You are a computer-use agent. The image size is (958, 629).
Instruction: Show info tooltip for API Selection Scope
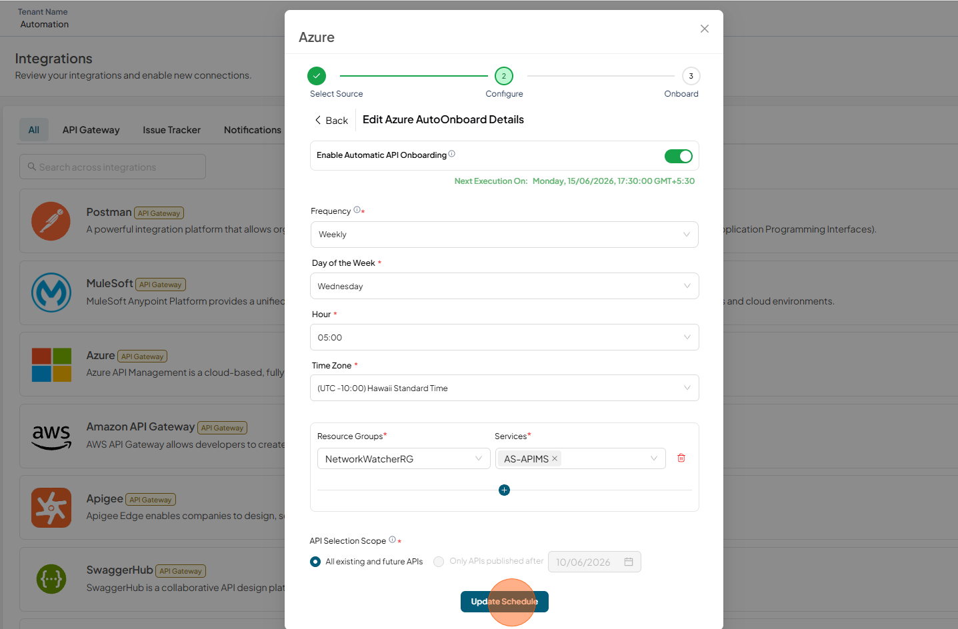(x=392, y=540)
